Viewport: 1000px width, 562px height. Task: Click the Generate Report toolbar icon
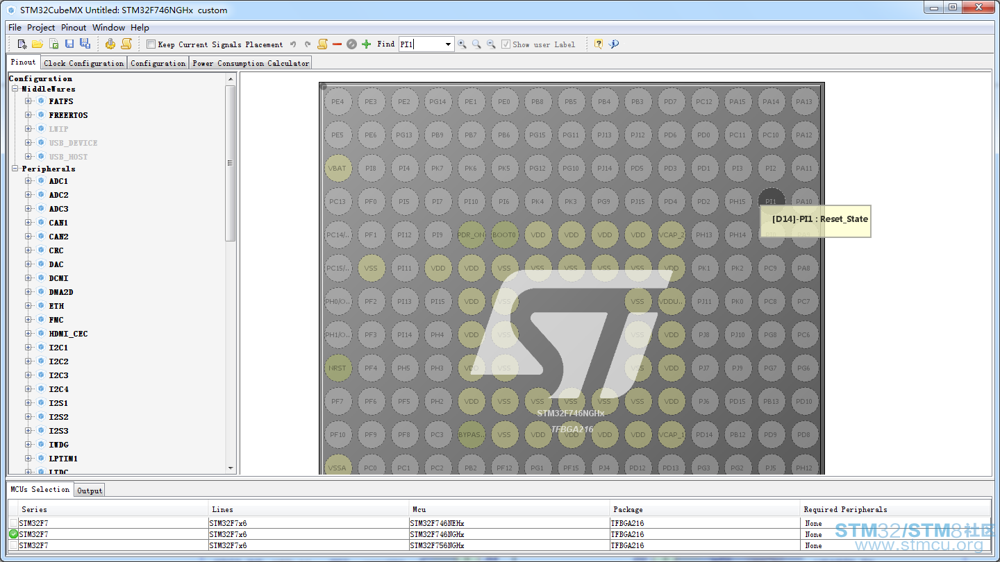(x=126, y=44)
